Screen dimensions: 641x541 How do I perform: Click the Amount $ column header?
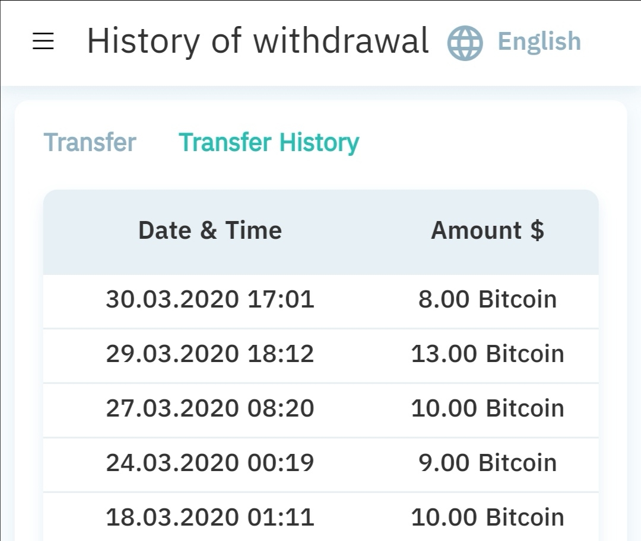click(x=487, y=231)
